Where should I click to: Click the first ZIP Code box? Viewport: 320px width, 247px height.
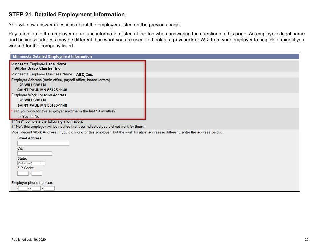pos(22,173)
